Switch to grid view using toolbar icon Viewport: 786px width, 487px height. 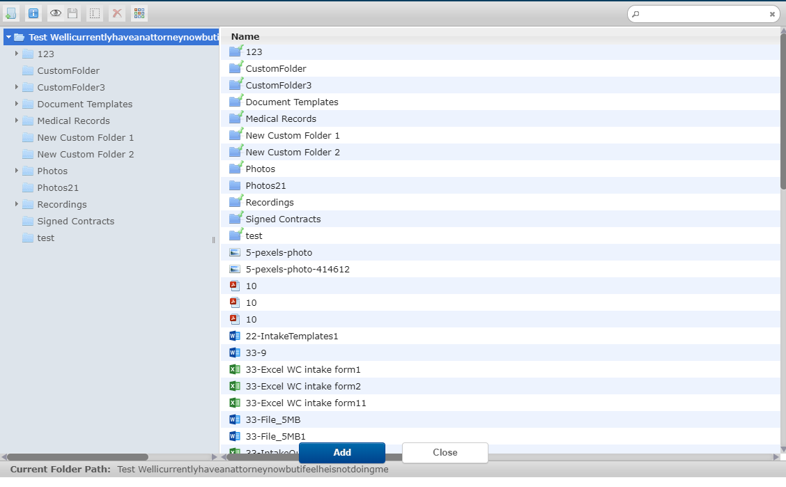pyautogui.click(x=138, y=13)
